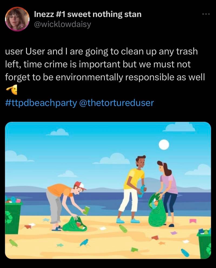Screen dimensions: 216x268
Task: Click the green can in capped man's hand
Action: point(86,210)
